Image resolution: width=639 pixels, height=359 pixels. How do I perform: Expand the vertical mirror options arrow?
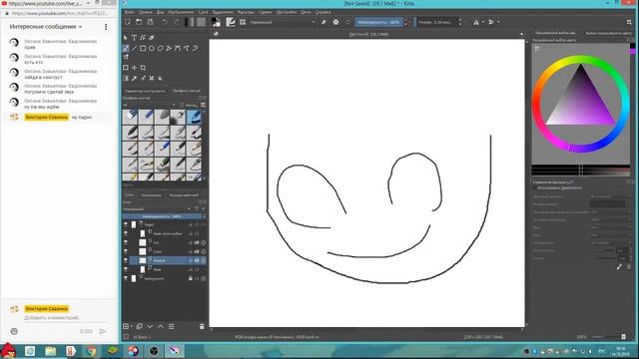498,22
